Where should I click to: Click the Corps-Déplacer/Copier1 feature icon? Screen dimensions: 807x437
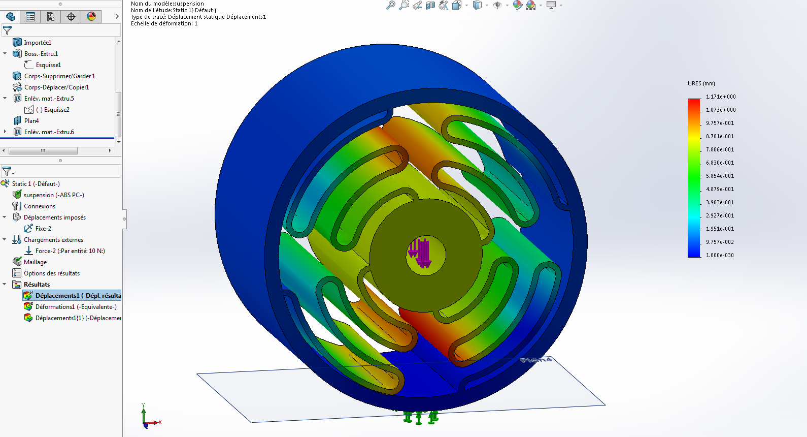coord(17,87)
